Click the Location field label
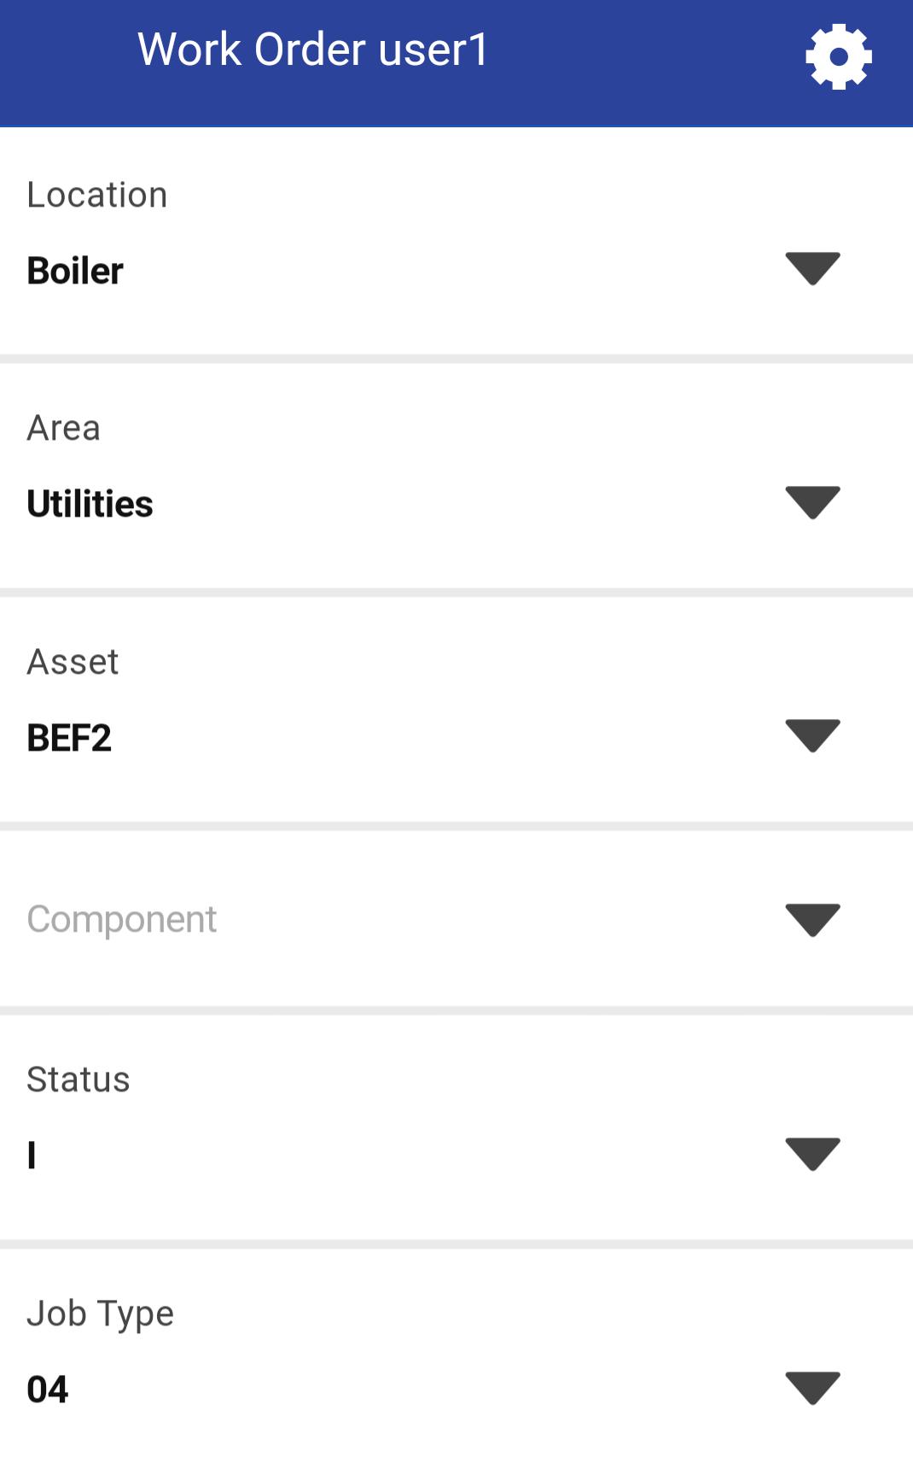The height and width of the screenshot is (1463, 913). (97, 195)
